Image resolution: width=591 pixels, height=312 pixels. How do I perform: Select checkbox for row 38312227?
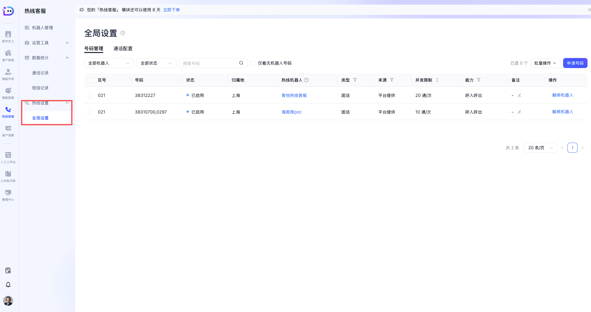(x=90, y=95)
